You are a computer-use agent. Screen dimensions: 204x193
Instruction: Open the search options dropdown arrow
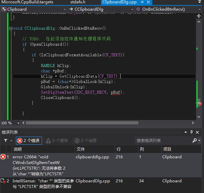click(199, 141)
